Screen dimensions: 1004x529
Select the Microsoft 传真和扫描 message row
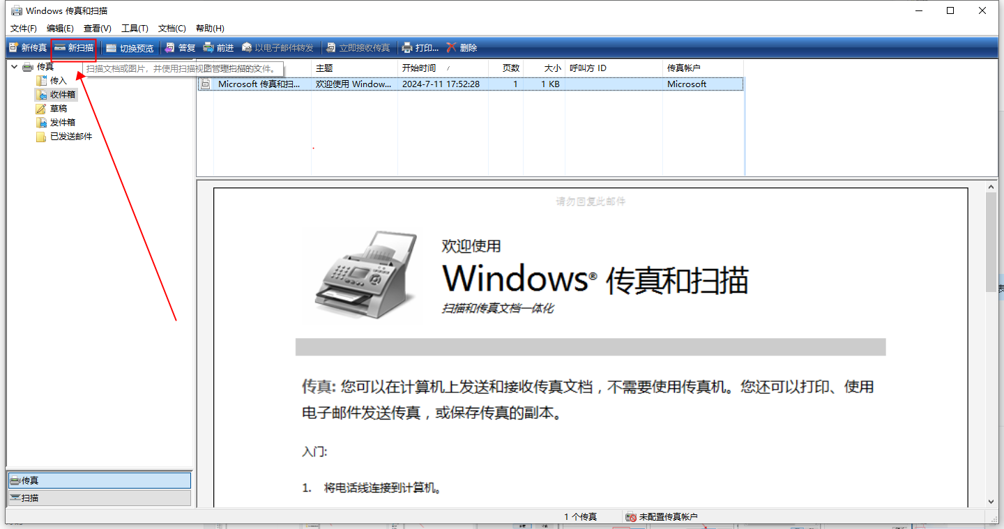(258, 84)
